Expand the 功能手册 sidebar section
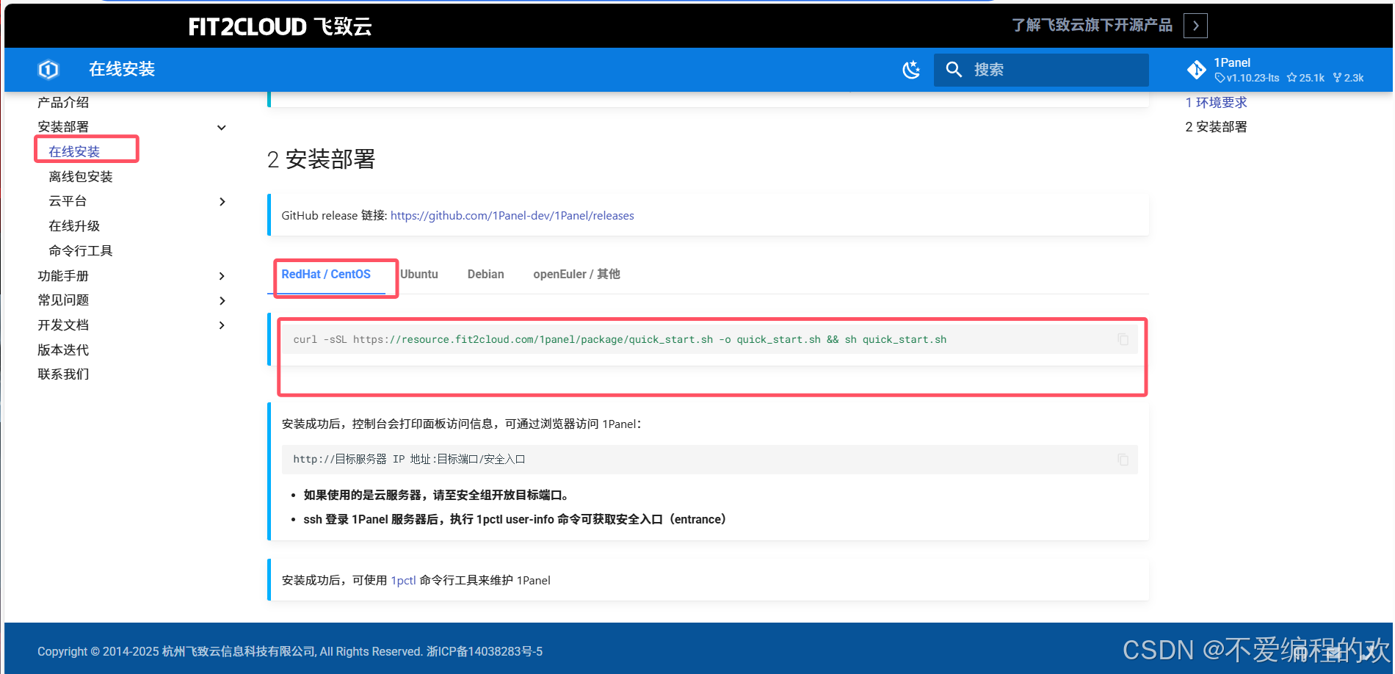The image size is (1395, 674). [x=222, y=276]
